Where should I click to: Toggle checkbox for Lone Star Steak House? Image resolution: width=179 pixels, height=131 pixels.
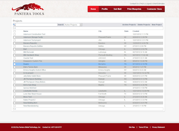click(x=15, y=94)
